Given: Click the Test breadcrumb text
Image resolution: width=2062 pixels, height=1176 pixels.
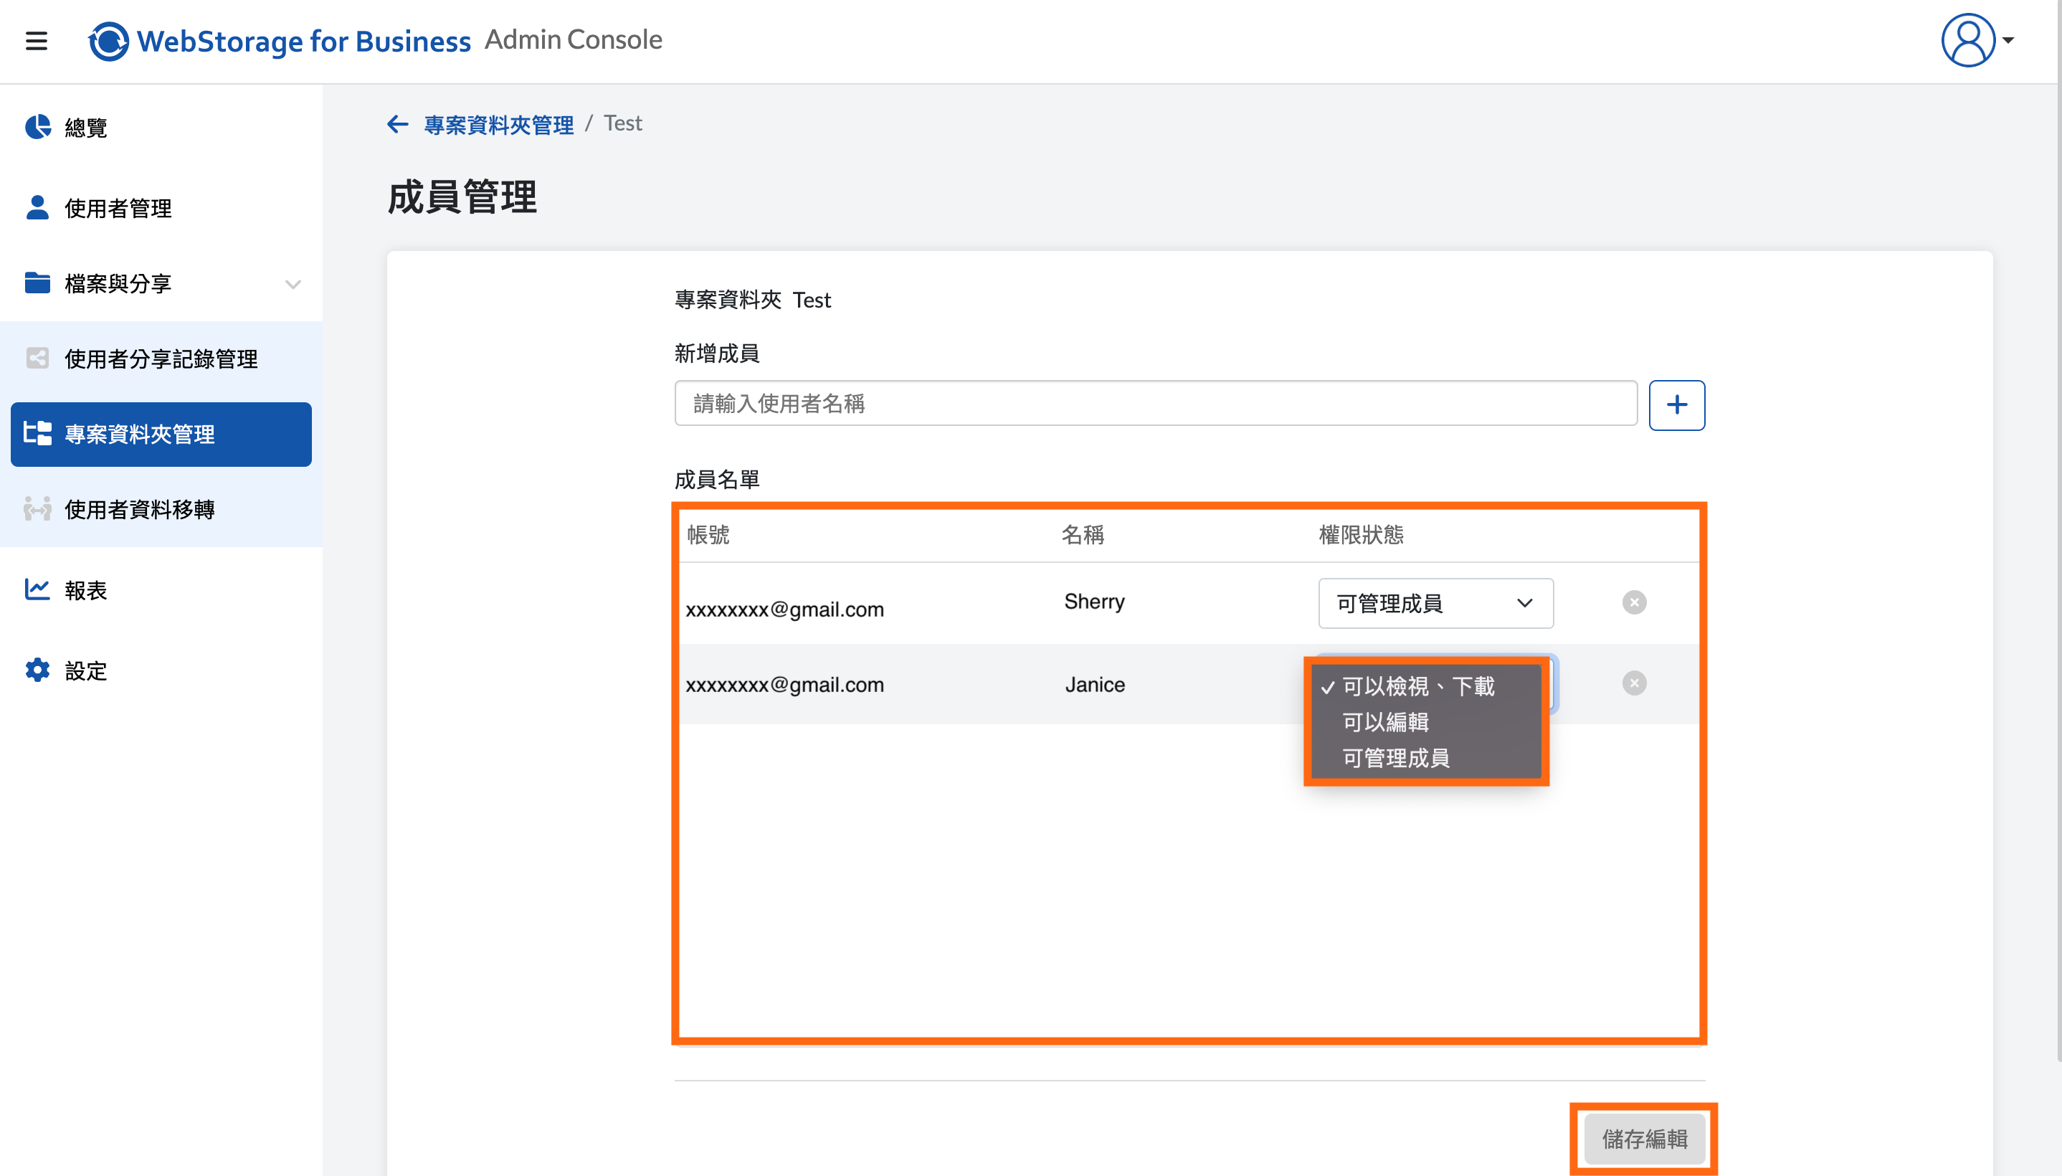Looking at the screenshot, I should (x=622, y=123).
